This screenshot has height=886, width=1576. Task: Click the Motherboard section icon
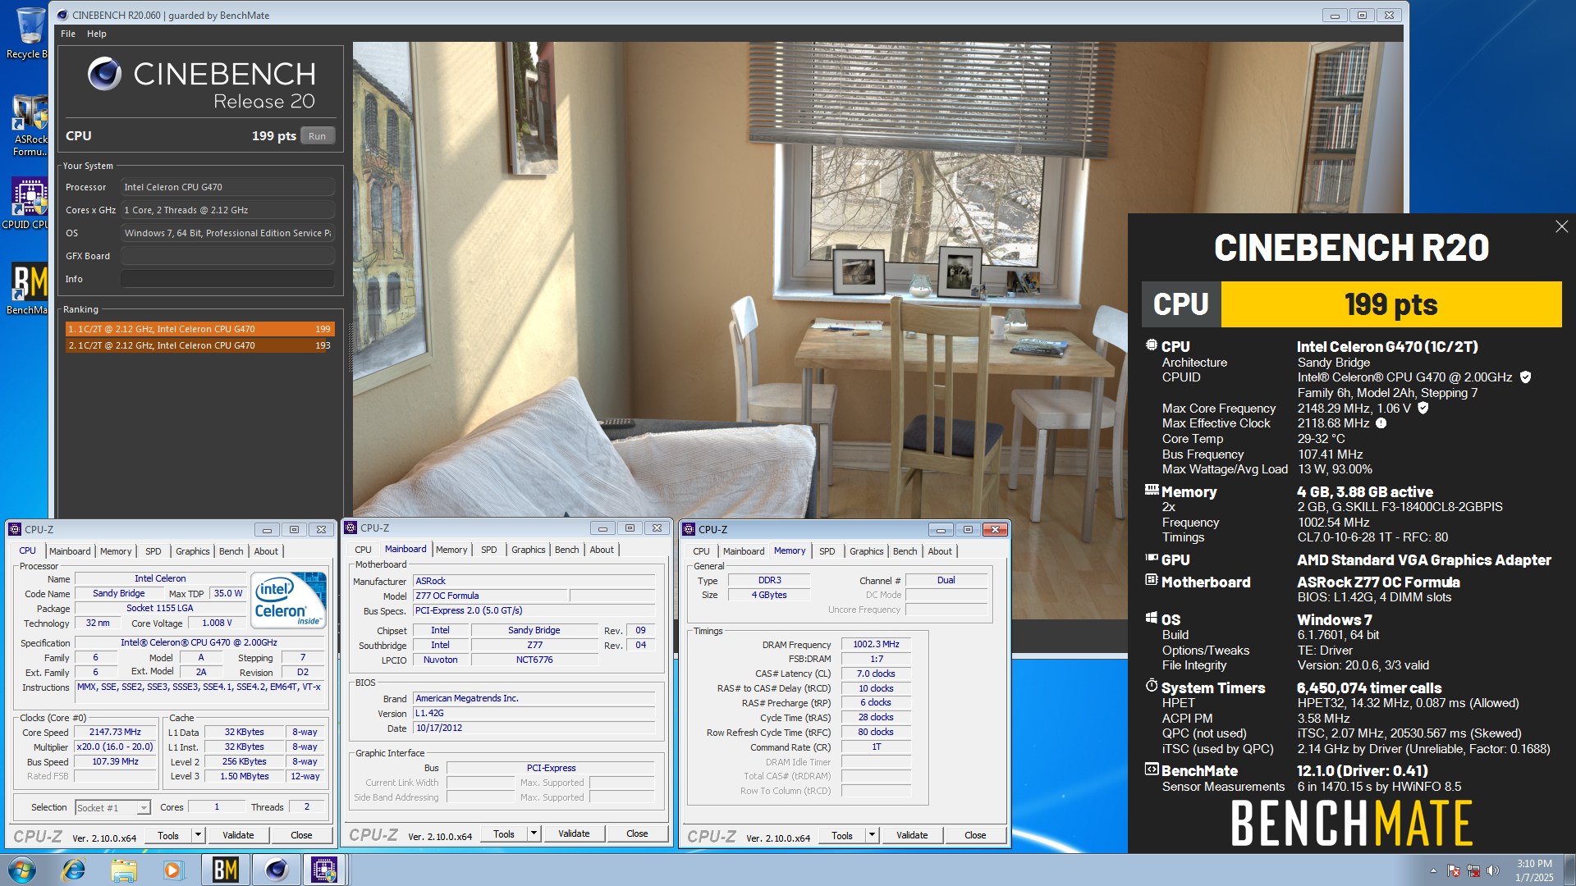(1152, 580)
